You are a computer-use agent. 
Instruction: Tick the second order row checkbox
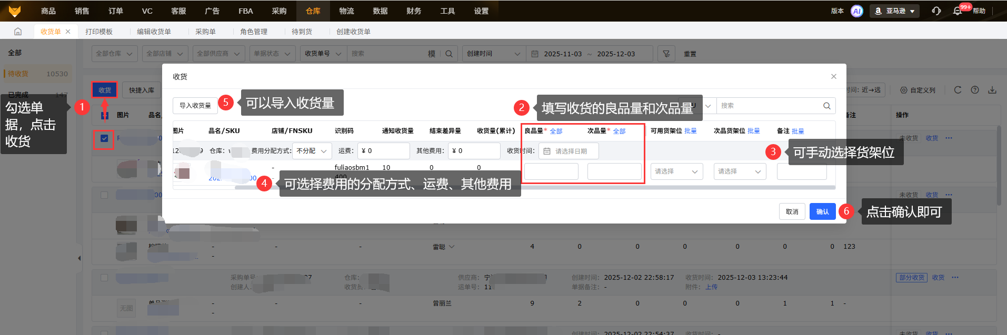pos(104,195)
